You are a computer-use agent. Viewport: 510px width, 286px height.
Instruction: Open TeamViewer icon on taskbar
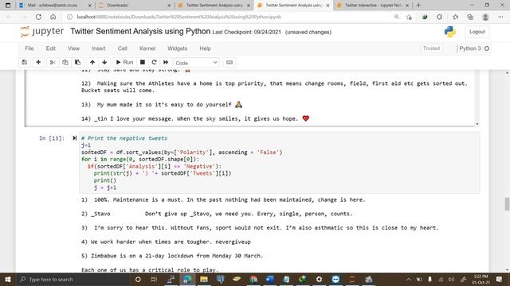click(x=335, y=279)
